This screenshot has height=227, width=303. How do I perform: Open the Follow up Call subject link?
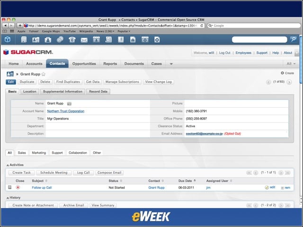[42, 188]
